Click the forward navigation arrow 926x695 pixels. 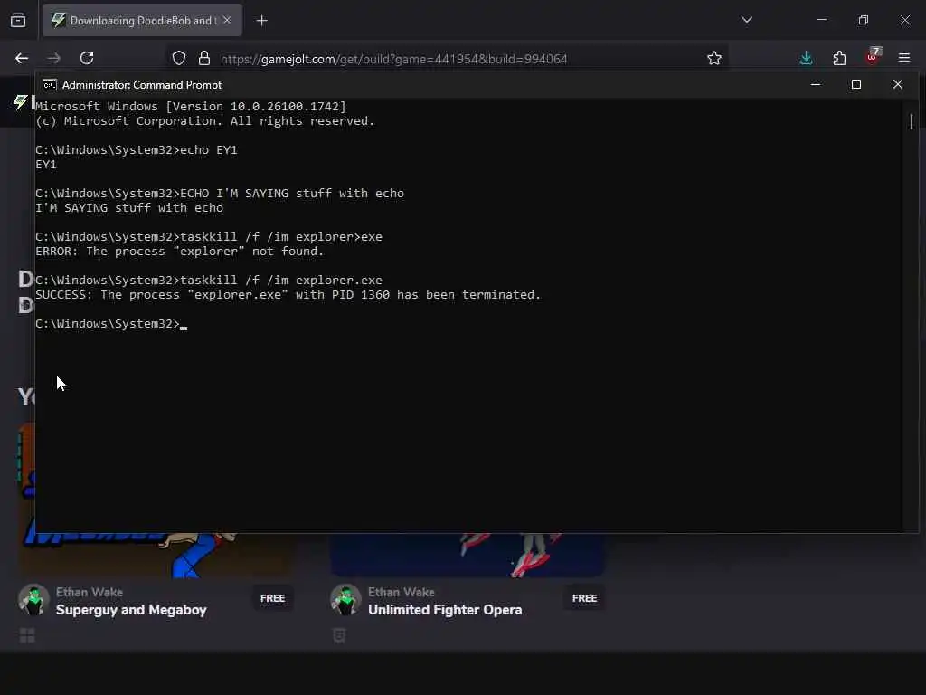[53, 58]
